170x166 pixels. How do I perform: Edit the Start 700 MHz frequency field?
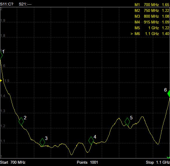(13, 162)
